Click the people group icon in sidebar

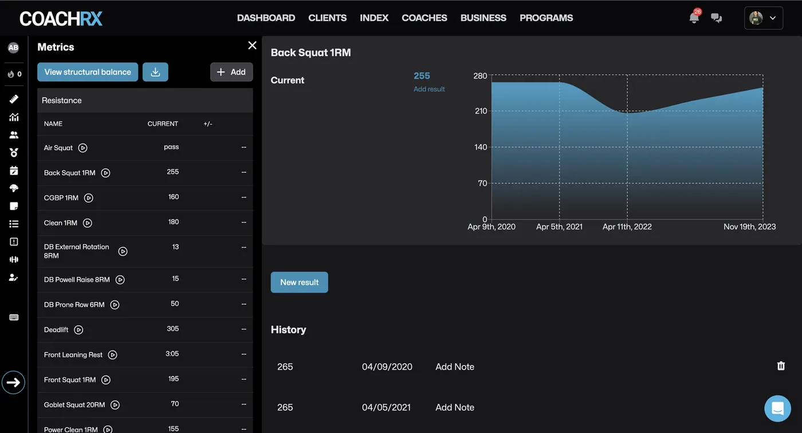[14, 135]
